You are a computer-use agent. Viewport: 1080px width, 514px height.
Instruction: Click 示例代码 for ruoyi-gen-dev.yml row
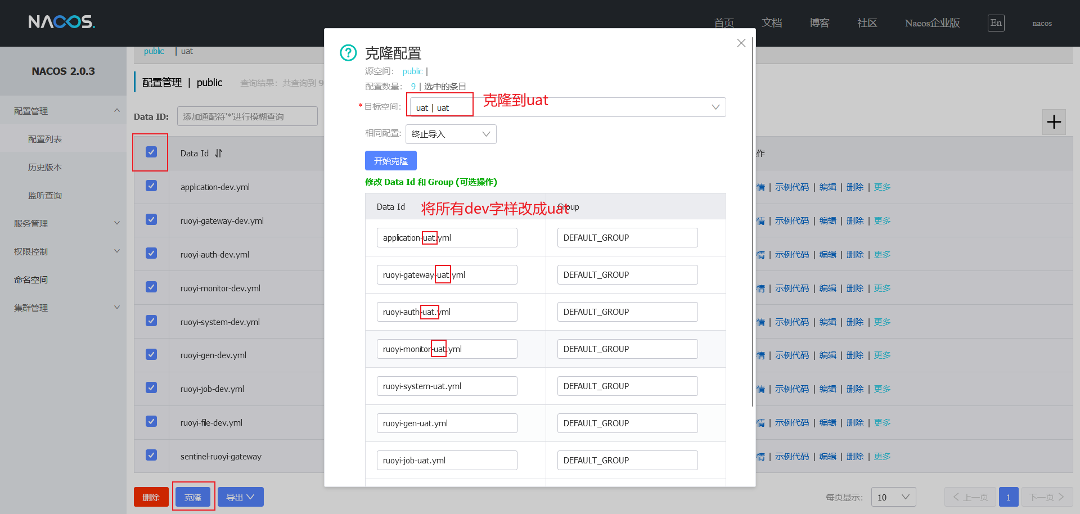(x=792, y=355)
